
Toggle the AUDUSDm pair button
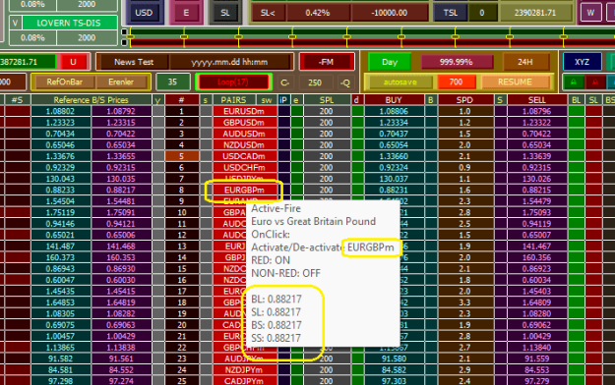245,134
